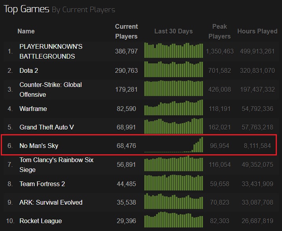282x231 pixels.
Task: Open the Team Fortress 2 link
Action: click(42, 184)
